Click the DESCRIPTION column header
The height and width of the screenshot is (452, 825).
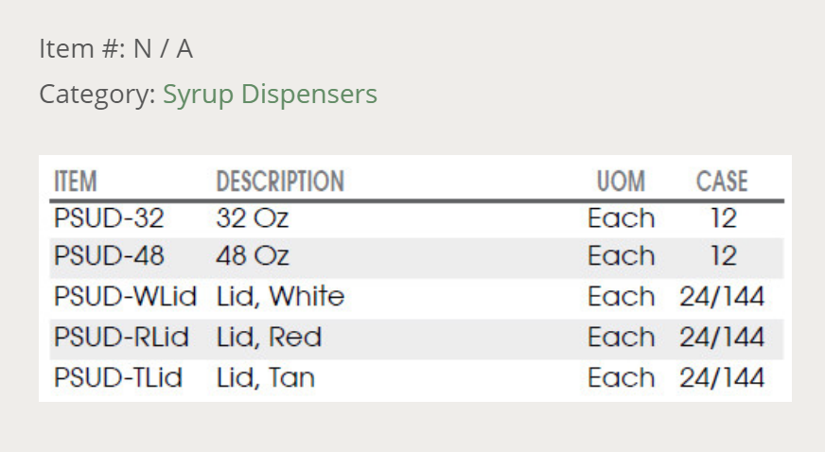pos(280,181)
